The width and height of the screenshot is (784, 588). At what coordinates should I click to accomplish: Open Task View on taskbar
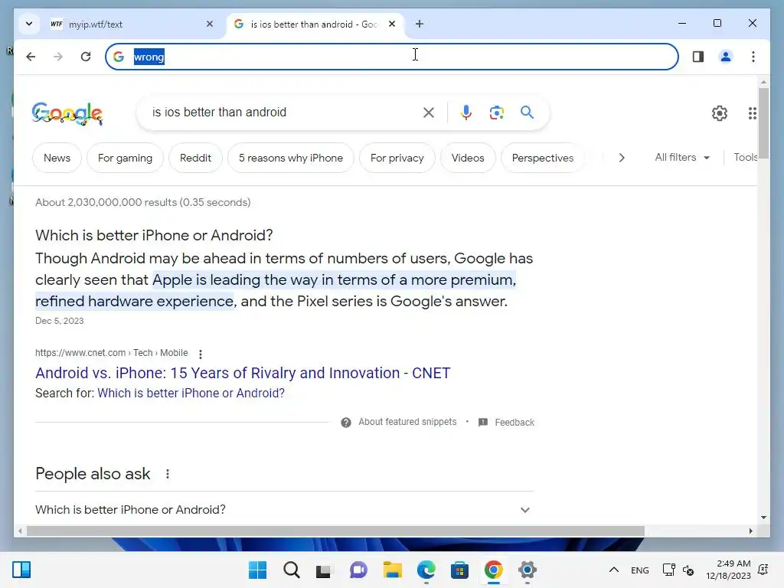tap(324, 570)
